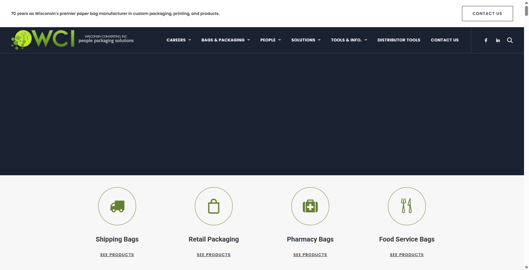Click the Shipping Bags truck icon
The width and height of the screenshot is (529, 270).
coord(117,206)
